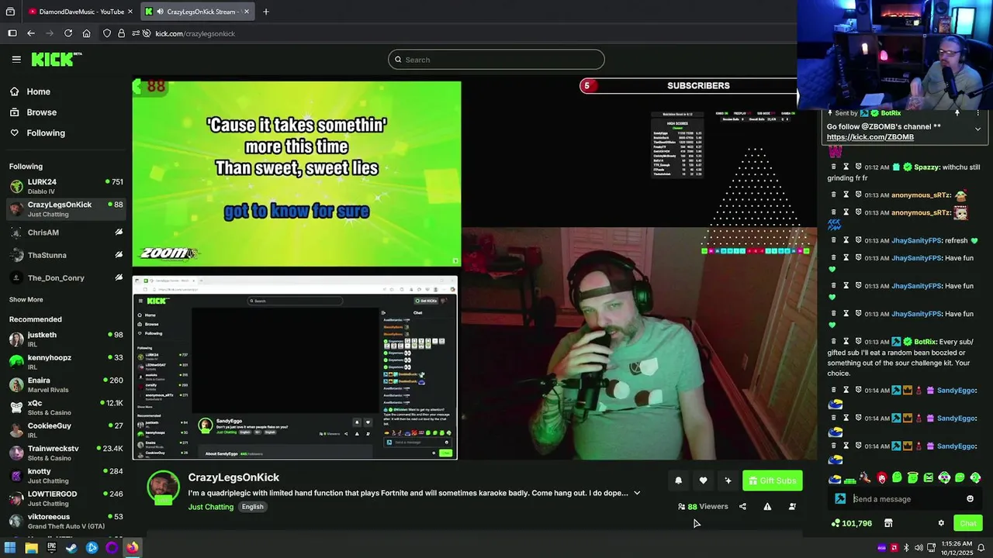
Task: Open File Explorer from taskbar
Action: point(31,548)
